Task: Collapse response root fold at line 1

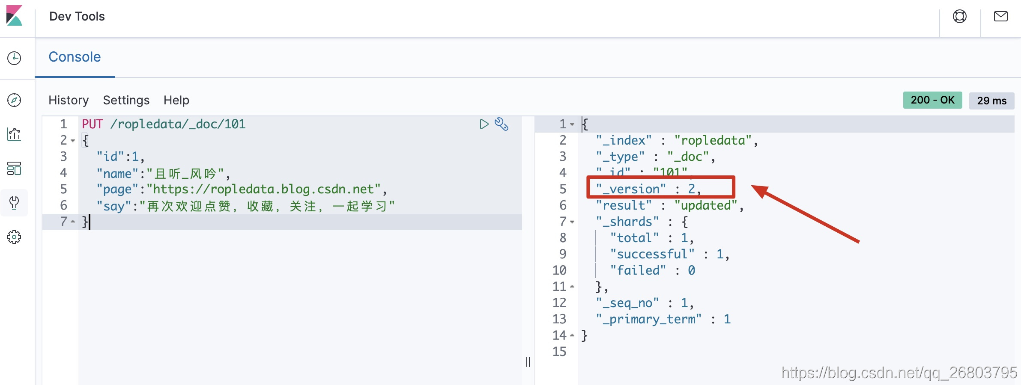Action: (572, 124)
